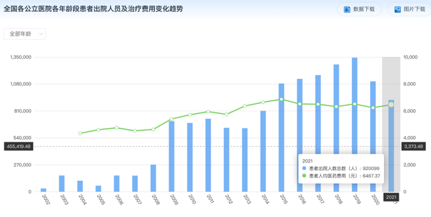Screen dimensions: 431x217
Task: Click the green line point for 2020
Action: tap(373, 108)
